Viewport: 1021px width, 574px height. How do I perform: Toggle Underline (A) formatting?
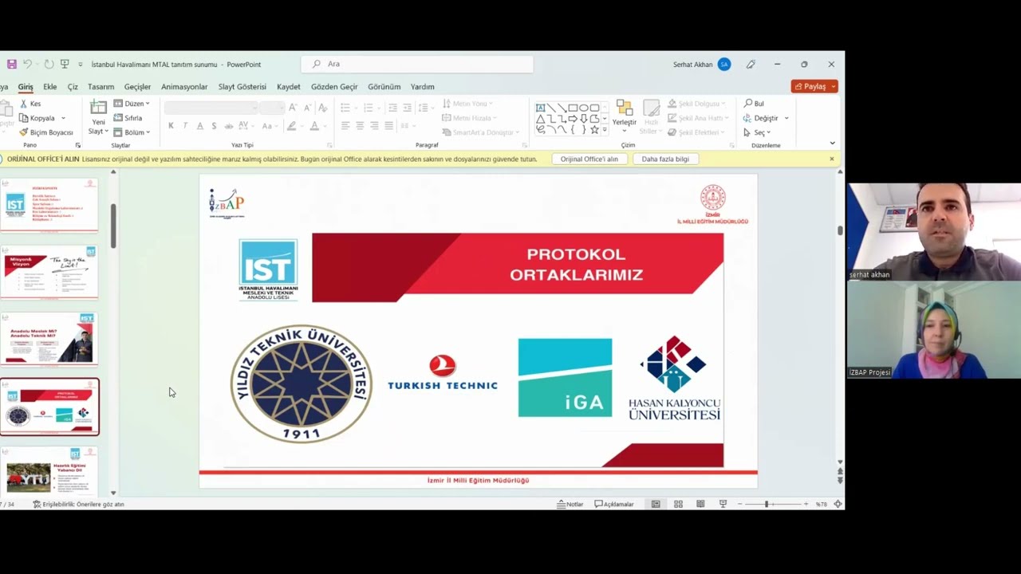point(199,126)
